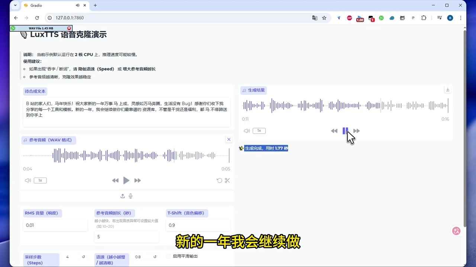Viewport: 476px width, 267px height.
Task: Mute the reference audio volume
Action: [x=28, y=181]
